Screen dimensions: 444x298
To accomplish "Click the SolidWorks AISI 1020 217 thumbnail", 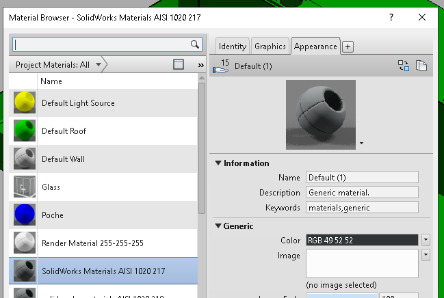I will pyautogui.click(x=25, y=271).
